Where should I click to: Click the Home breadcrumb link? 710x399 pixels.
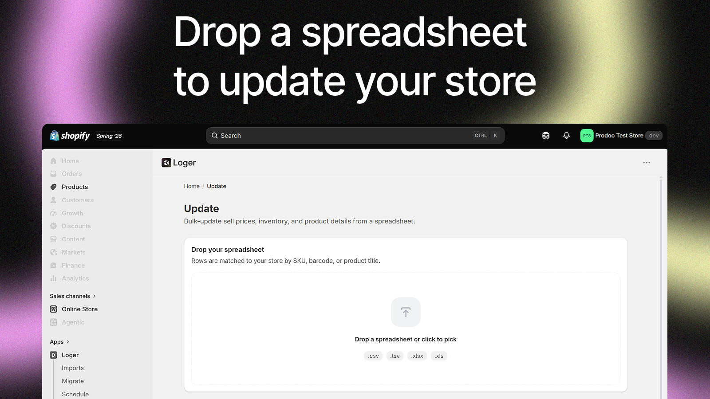(x=192, y=186)
